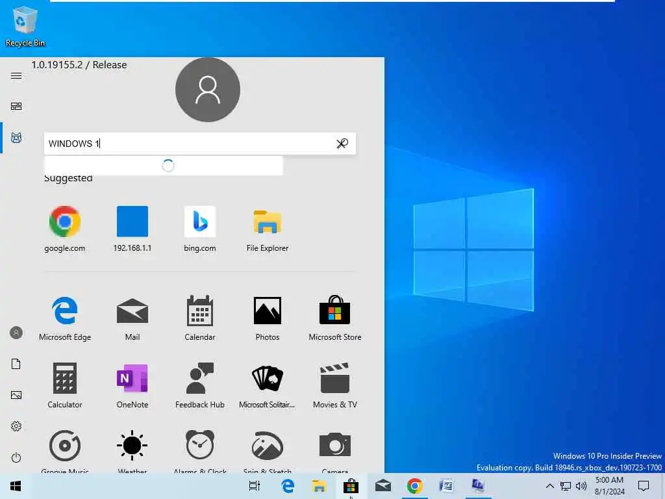Open the Weather app

click(x=132, y=451)
